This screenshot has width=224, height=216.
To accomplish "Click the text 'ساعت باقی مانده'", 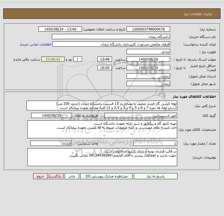I will 27,59.
